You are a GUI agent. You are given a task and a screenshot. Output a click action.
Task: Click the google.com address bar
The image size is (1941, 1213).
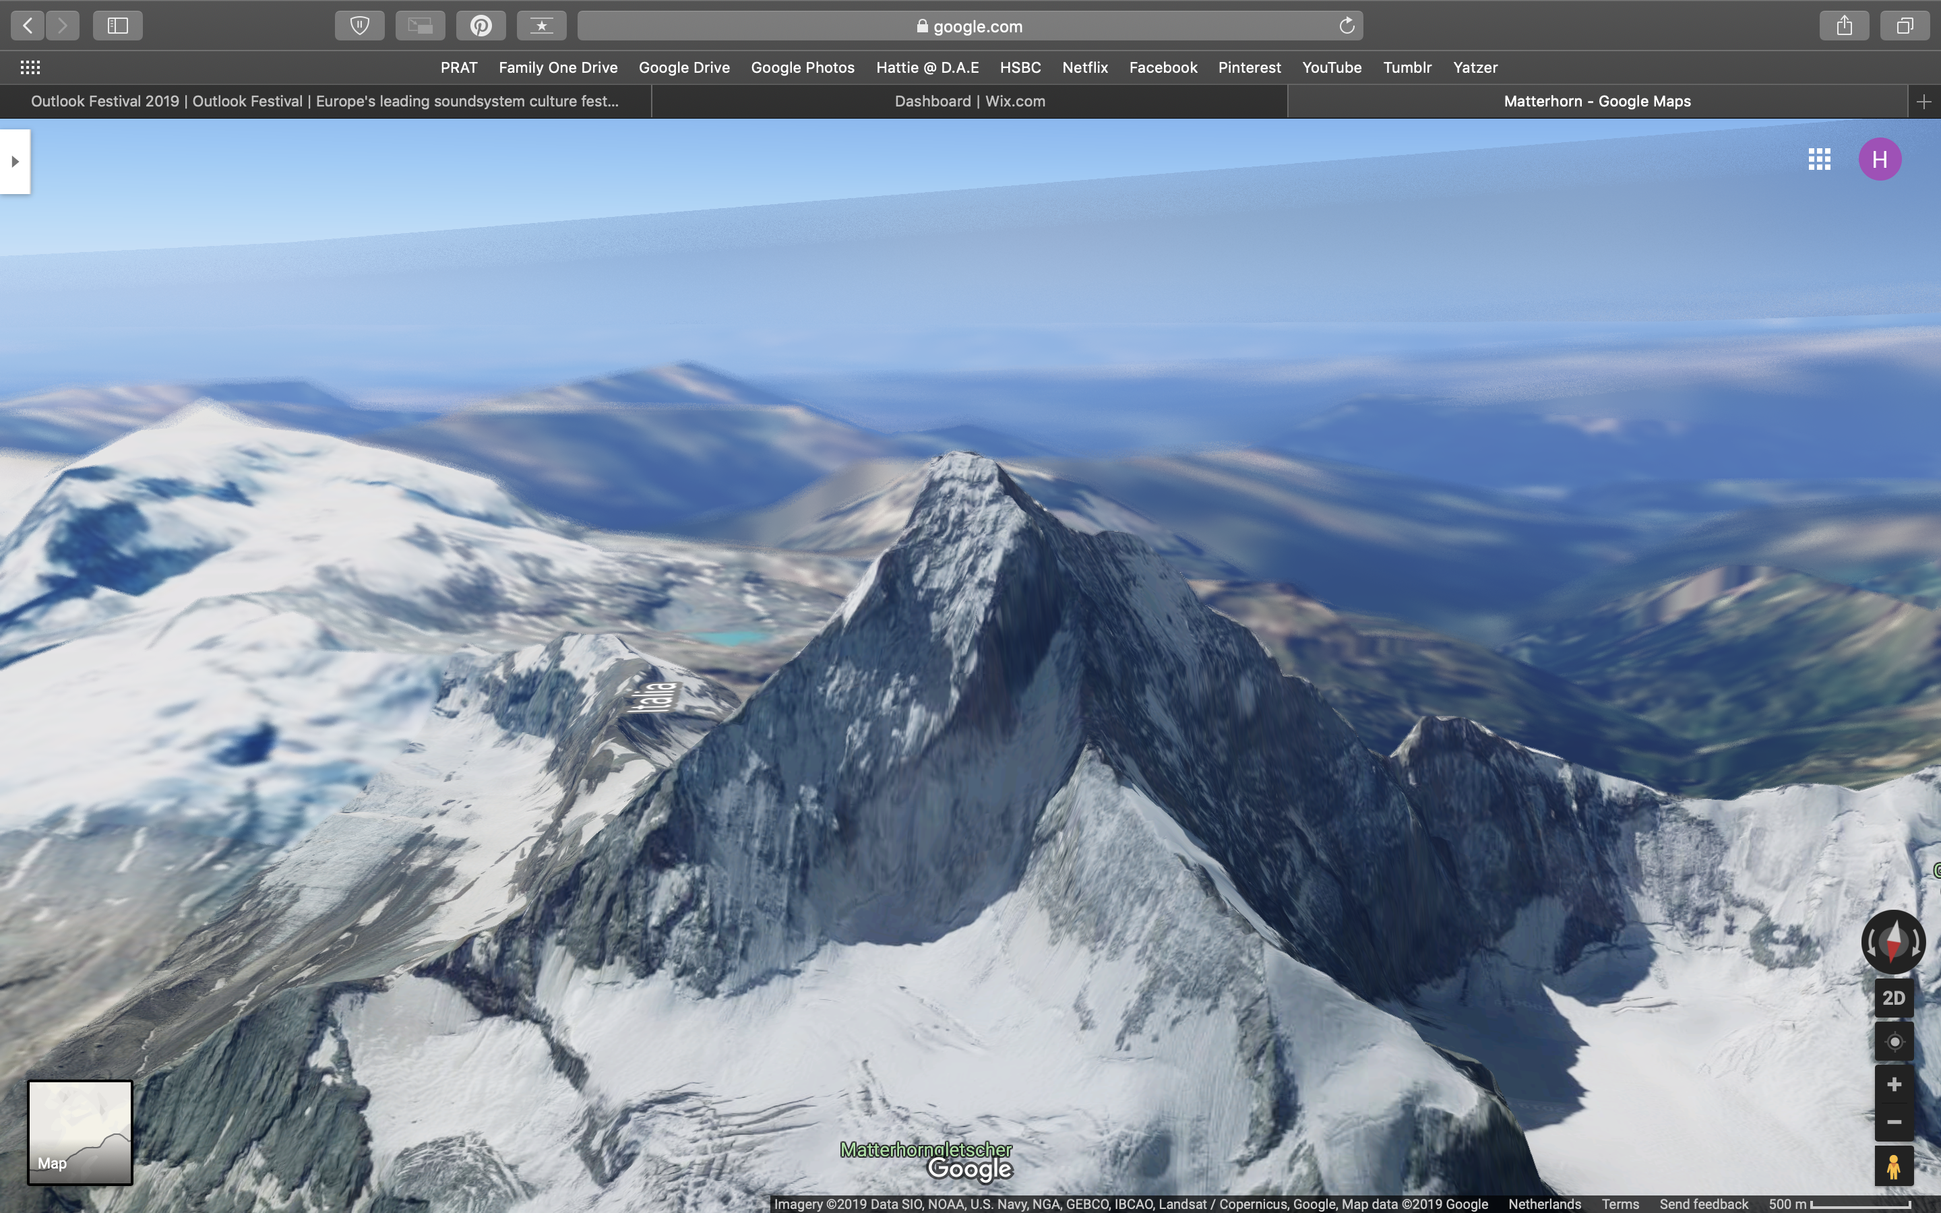pyautogui.click(x=969, y=26)
